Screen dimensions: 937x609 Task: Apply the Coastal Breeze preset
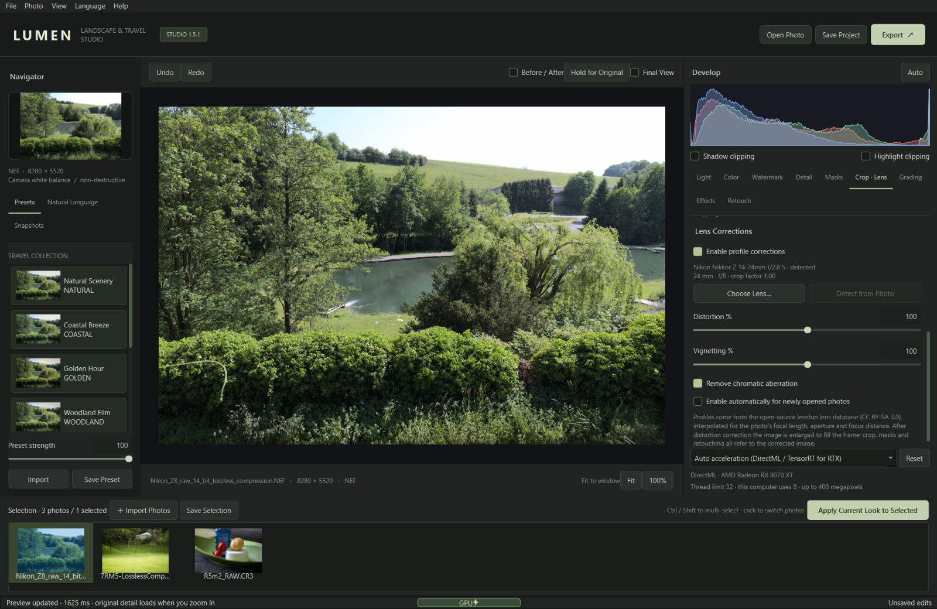coord(69,329)
